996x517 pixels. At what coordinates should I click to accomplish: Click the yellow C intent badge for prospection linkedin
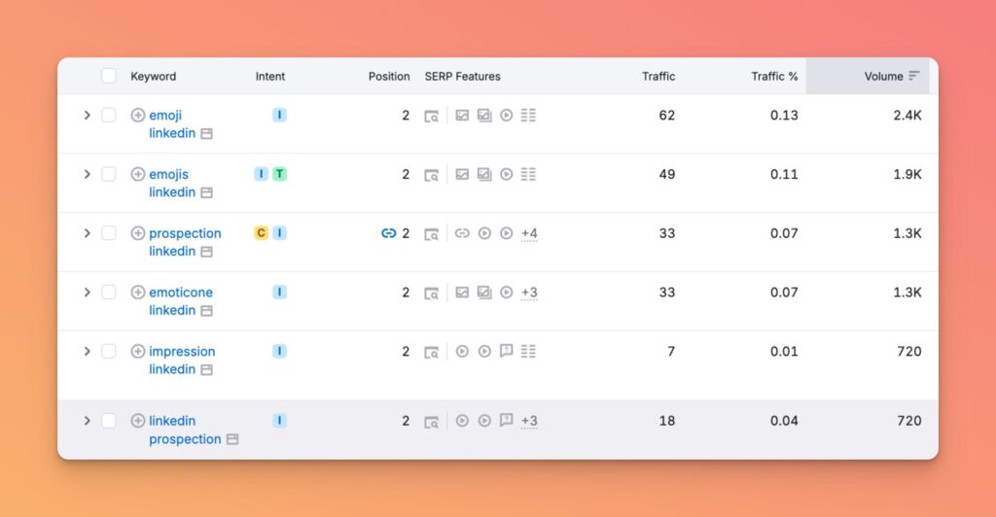pyautogui.click(x=261, y=233)
